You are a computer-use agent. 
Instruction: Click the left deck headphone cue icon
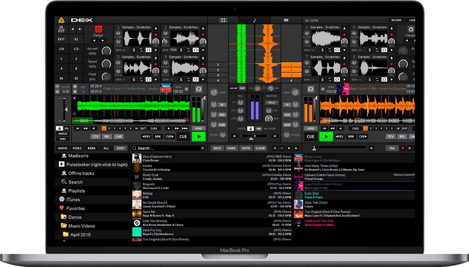[199, 89]
